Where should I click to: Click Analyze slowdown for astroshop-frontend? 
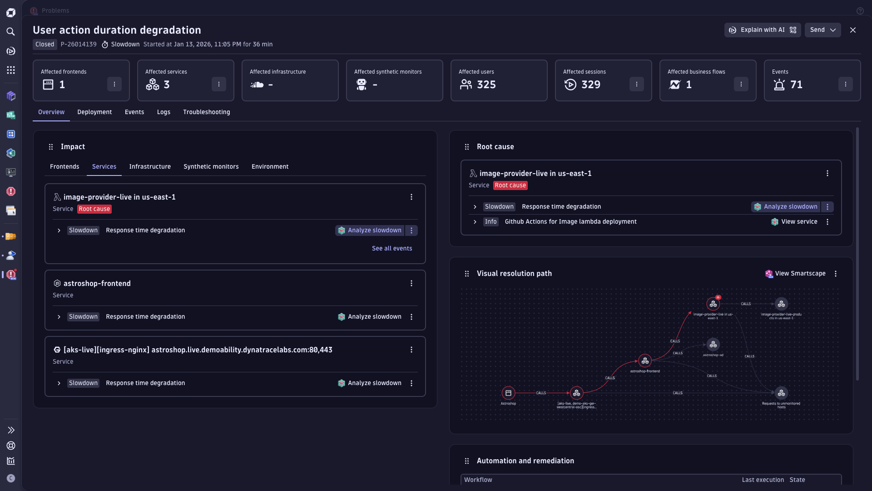point(370,317)
